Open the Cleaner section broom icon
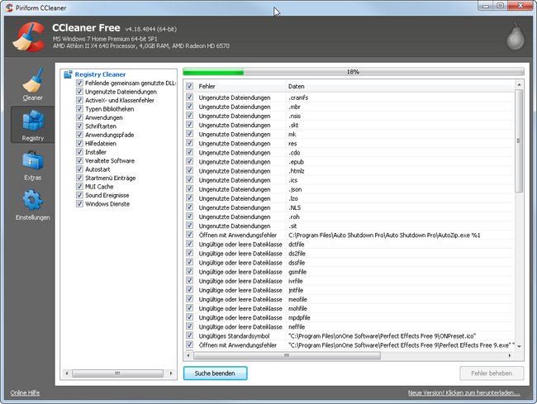 33,80
